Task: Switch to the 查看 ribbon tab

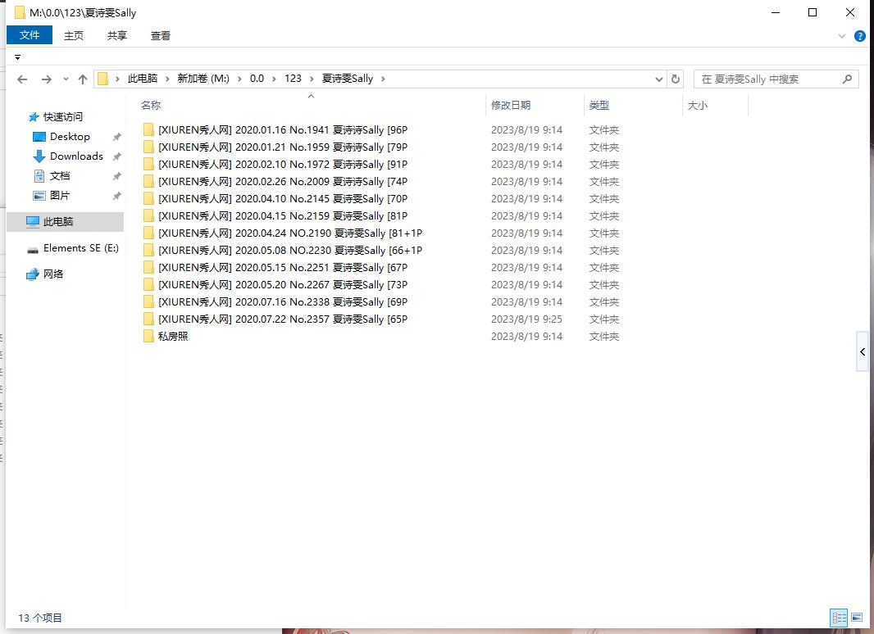Action: [161, 35]
